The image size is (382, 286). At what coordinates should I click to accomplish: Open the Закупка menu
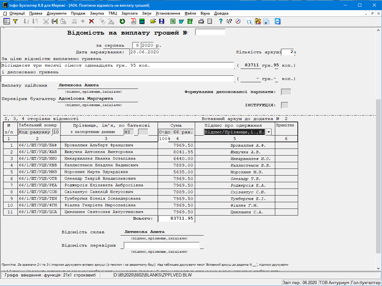tap(97, 13)
